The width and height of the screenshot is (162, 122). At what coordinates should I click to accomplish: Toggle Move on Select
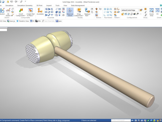pos(70,12)
